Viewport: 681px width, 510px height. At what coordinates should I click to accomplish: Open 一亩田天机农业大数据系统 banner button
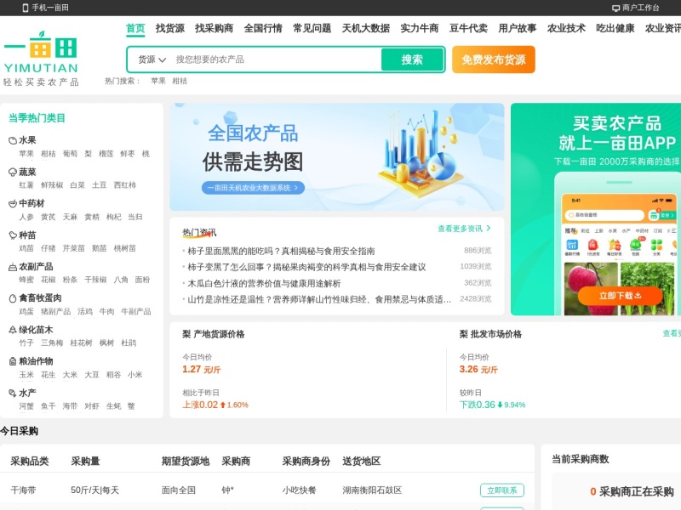pyautogui.click(x=253, y=188)
